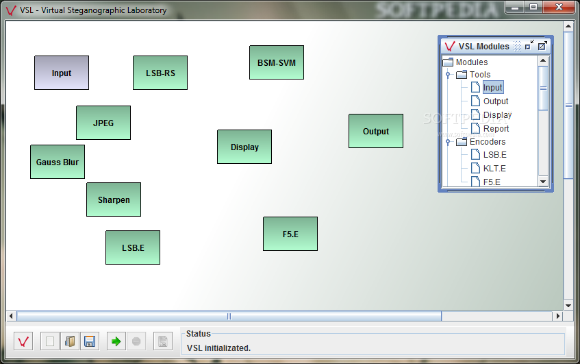
Task: Click the grey stop execution button
Action: pos(136,341)
